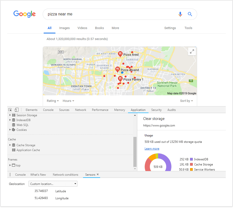Expand the Cache Storage section

[x=10, y=145]
